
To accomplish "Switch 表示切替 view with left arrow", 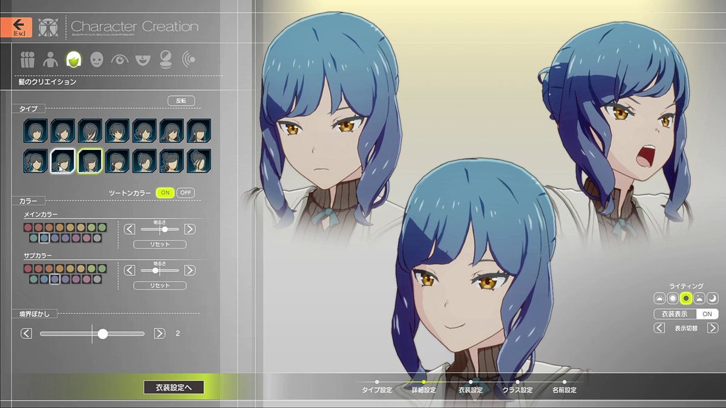I will 659,328.
